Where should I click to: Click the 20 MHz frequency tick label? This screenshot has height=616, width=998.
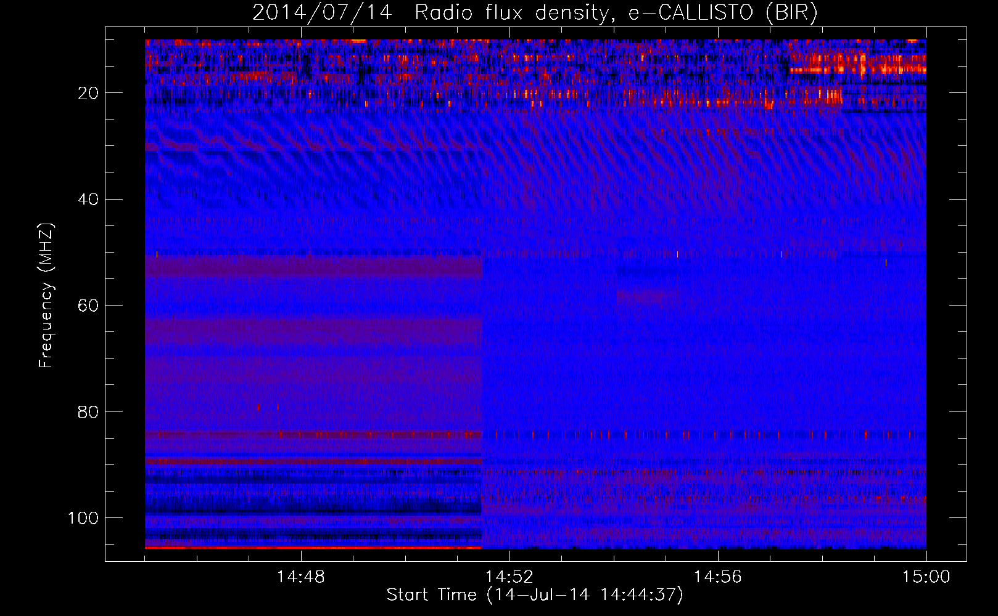click(x=88, y=93)
